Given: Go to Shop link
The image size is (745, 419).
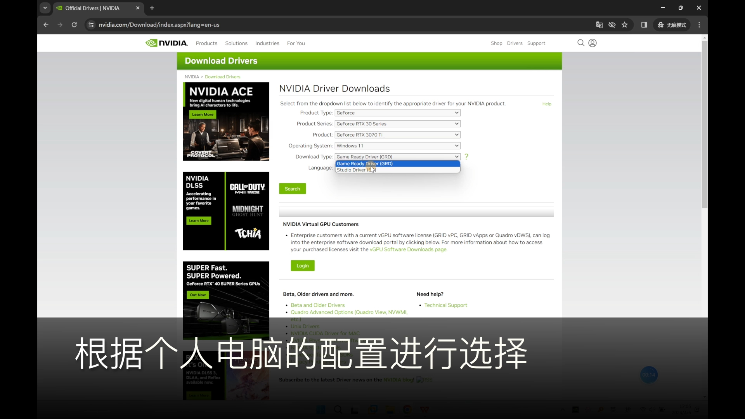Looking at the screenshot, I should coord(497,43).
